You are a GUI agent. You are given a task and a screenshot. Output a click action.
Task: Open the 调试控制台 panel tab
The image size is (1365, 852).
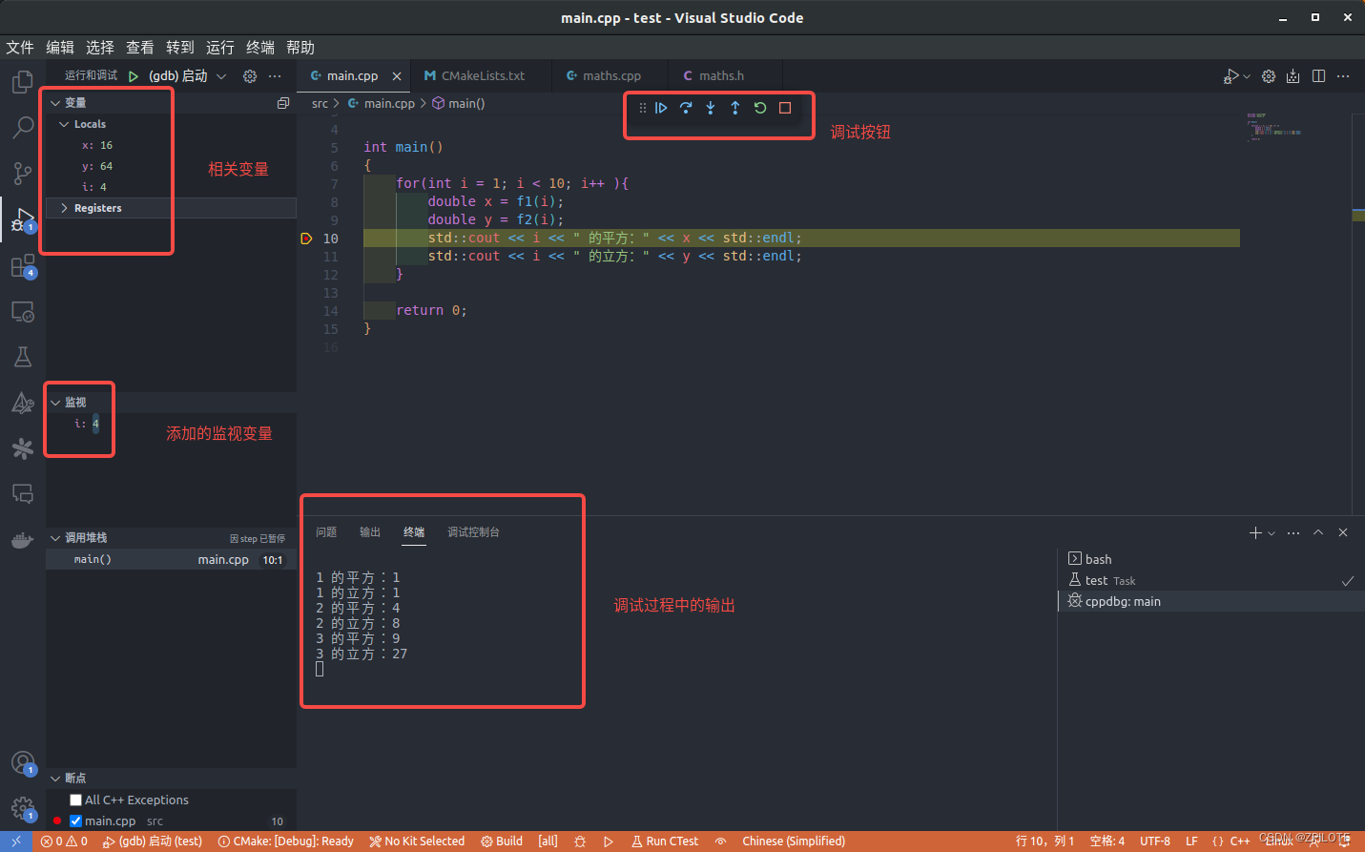click(474, 532)
